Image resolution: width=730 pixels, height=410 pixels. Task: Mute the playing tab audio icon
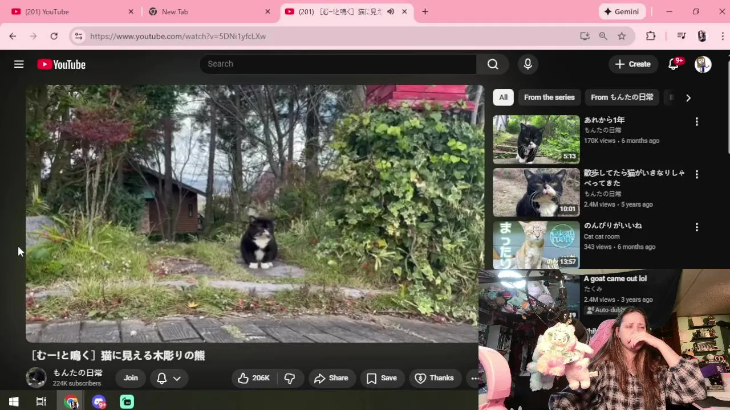tap(391, 11)
